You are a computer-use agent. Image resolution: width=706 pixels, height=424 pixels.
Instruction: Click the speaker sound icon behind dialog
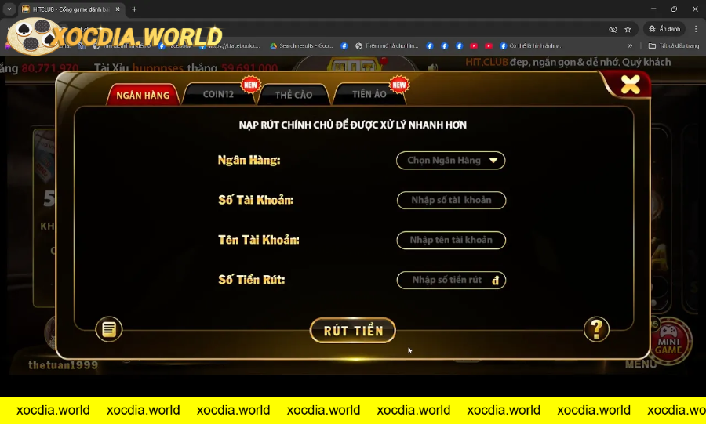(x=432, y=67)
